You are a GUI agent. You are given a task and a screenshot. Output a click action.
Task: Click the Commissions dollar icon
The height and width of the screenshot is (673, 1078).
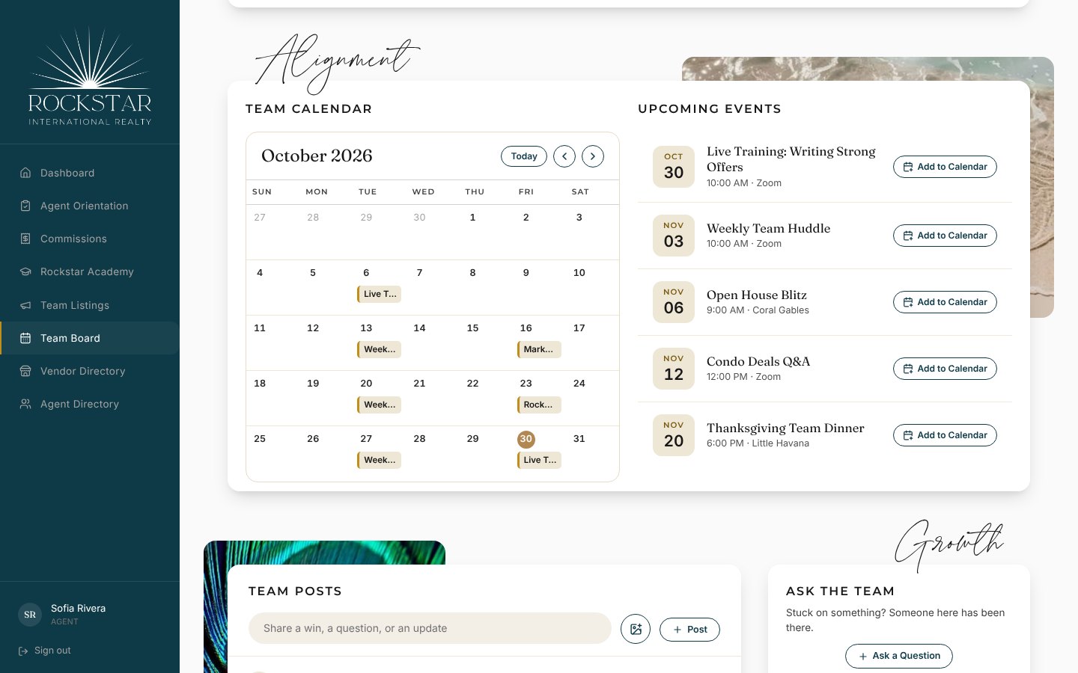[25, 239]
